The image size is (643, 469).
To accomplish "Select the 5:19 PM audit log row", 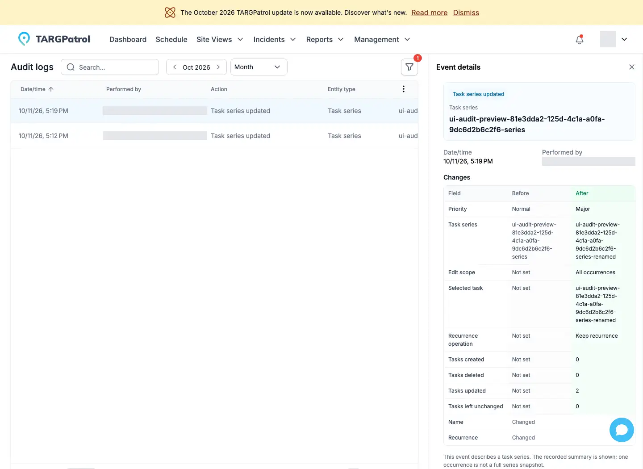I will pos(214,111).
